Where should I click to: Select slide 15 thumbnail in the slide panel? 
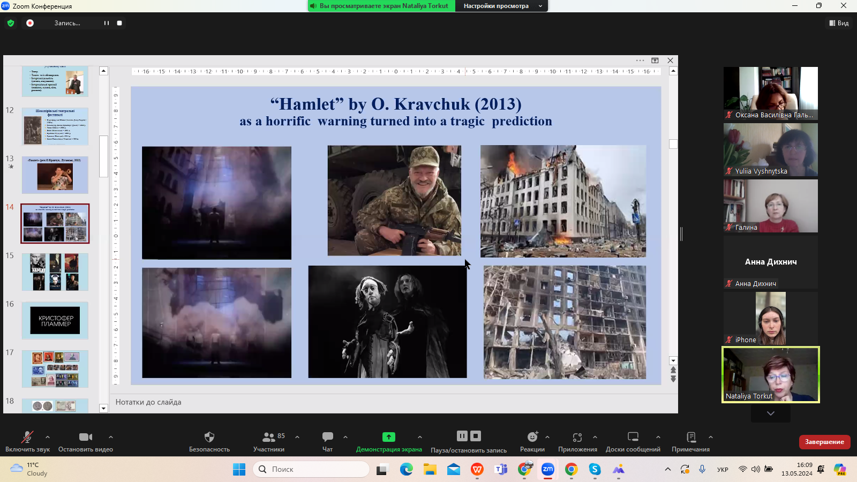click(x=55, y=272)
